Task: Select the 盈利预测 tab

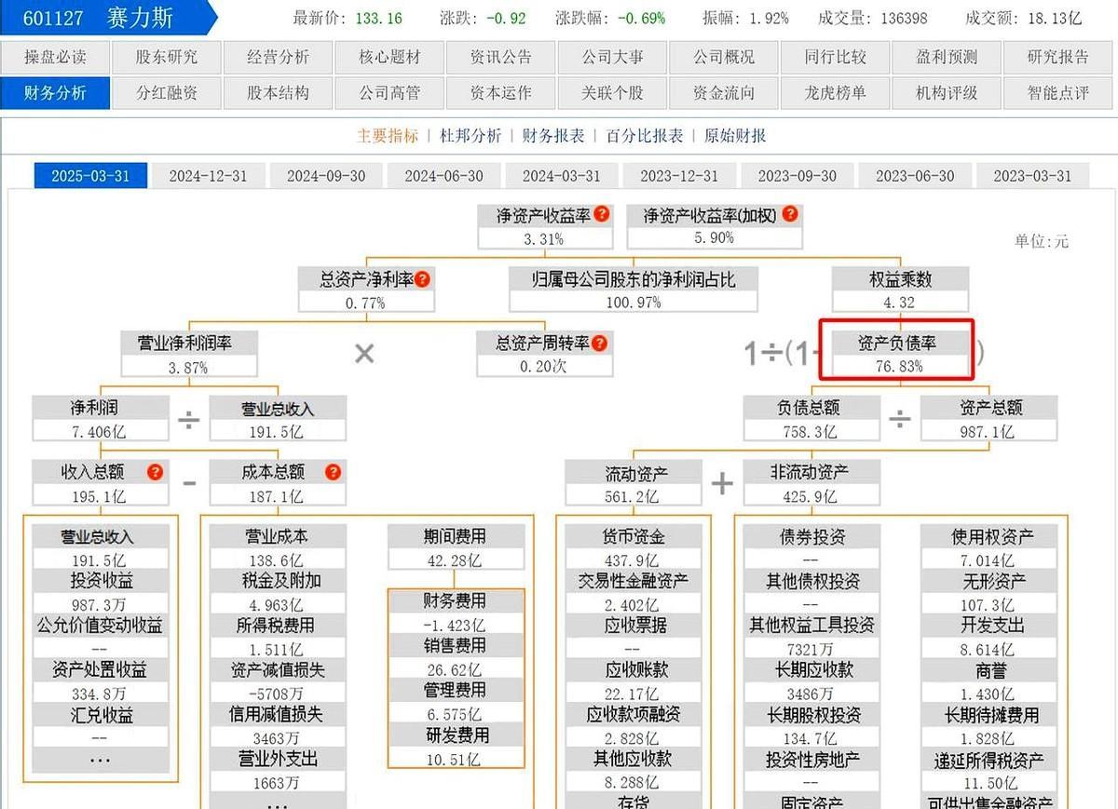Action: pos(947,57)
